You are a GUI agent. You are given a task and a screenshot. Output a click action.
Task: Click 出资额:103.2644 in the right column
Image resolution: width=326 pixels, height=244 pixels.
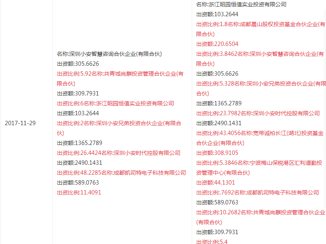click(217, 14)
